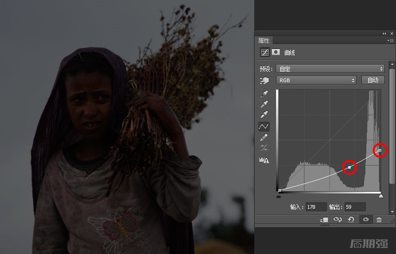Pick the gray point eyedropper
The height and width of the screenshot is (254, 396).
[x=264, y=104]
